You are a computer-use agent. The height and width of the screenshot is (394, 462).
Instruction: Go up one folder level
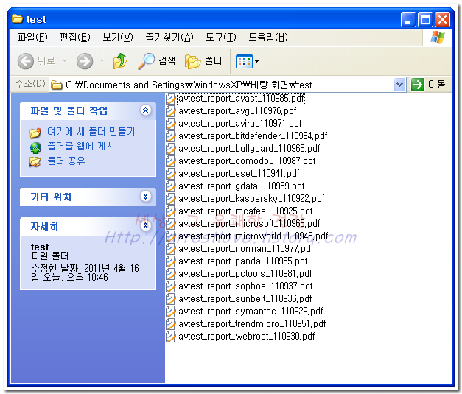click(120, 61)
